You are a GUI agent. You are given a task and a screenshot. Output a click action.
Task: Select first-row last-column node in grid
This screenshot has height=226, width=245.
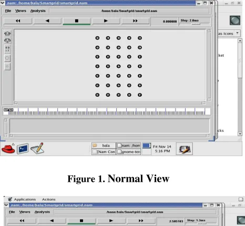140,38
